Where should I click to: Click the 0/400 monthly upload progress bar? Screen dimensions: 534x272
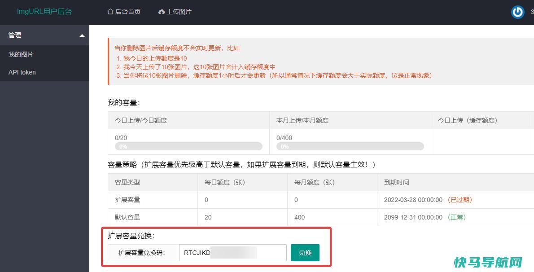tap(350, 147)
